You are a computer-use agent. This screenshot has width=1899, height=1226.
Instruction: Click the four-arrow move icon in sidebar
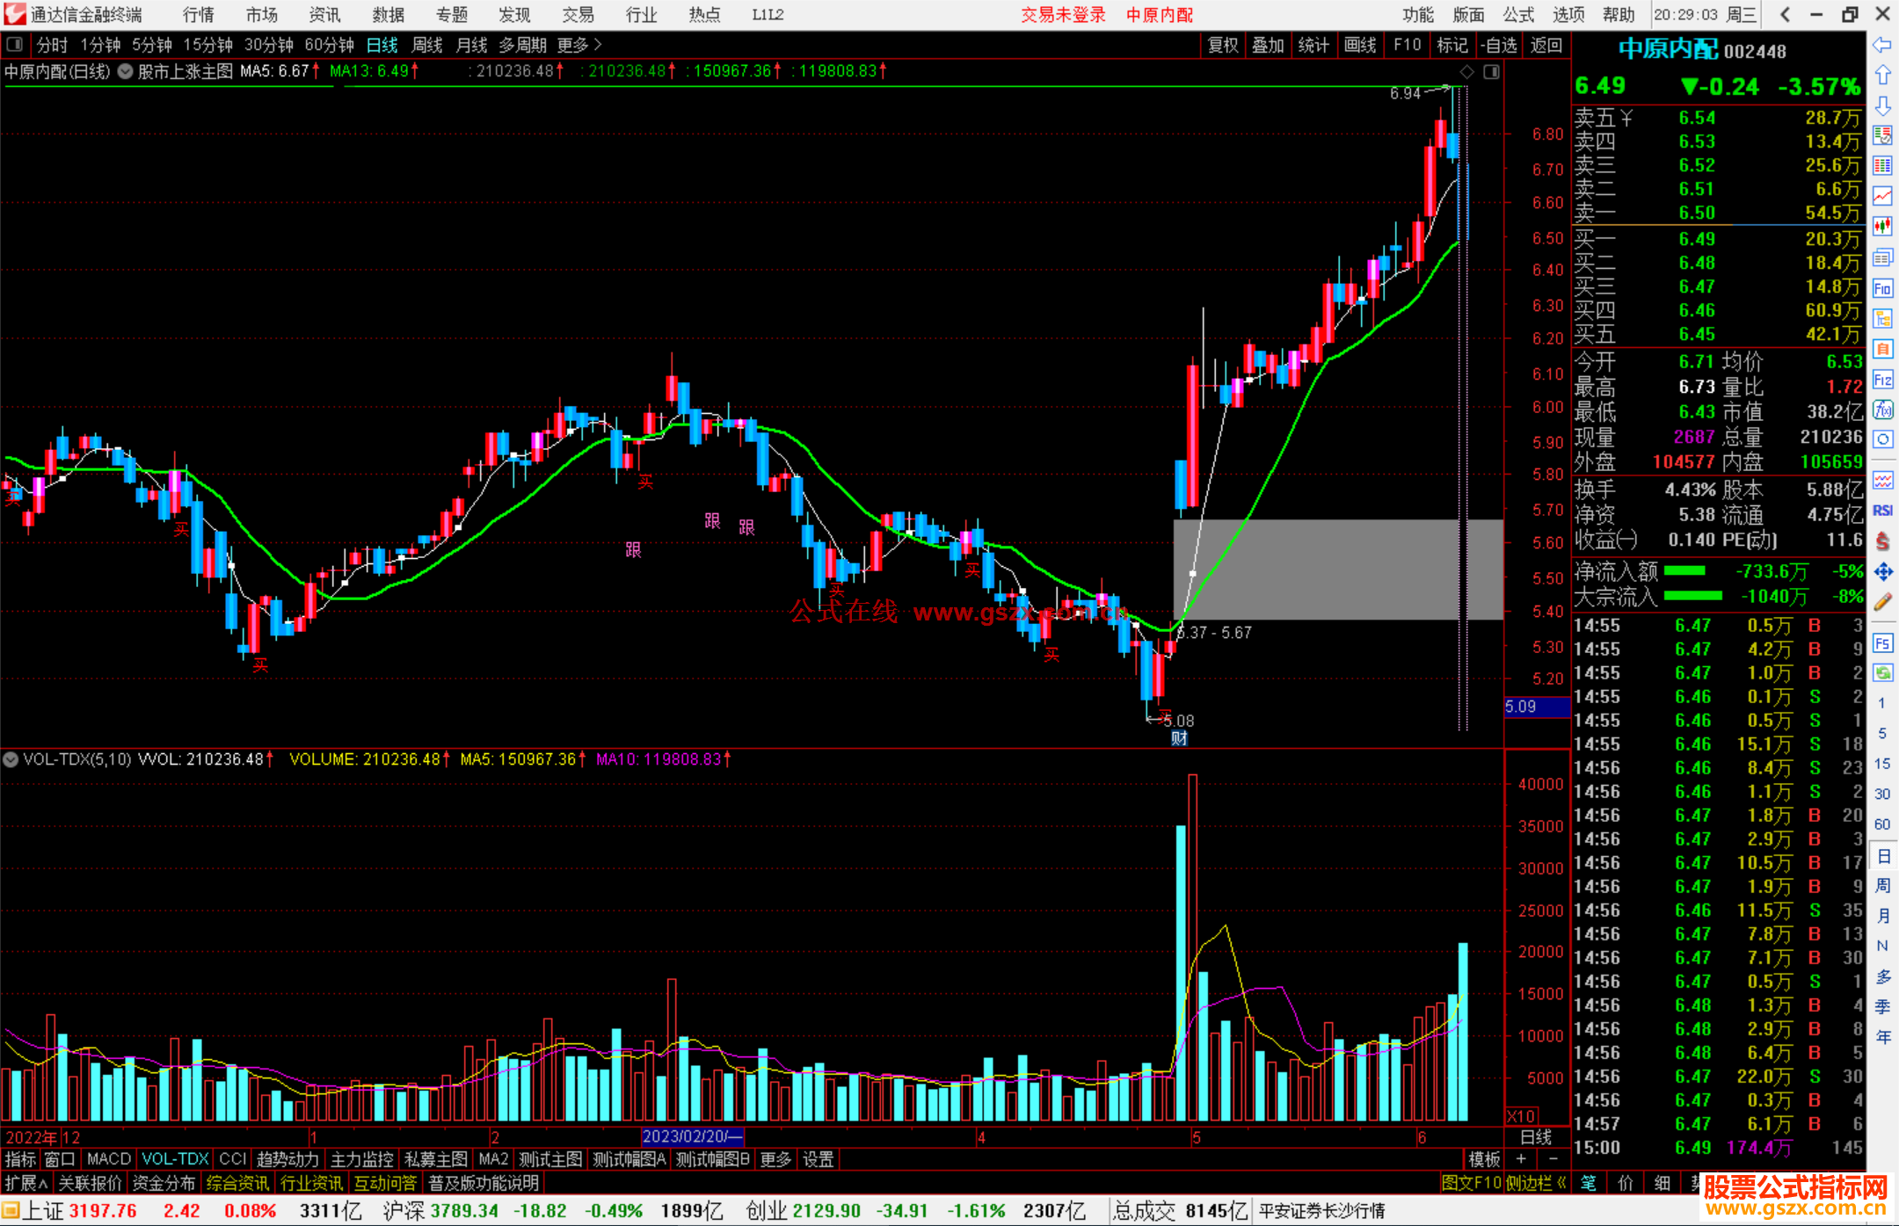tap(1882, 572)
